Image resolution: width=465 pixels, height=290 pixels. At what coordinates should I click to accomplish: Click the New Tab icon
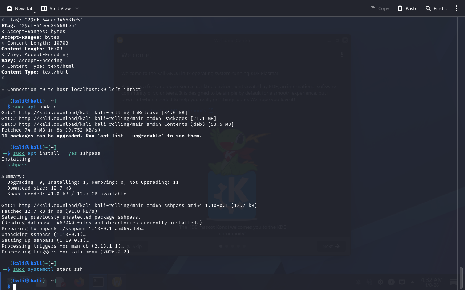click(x=9, y=8)
